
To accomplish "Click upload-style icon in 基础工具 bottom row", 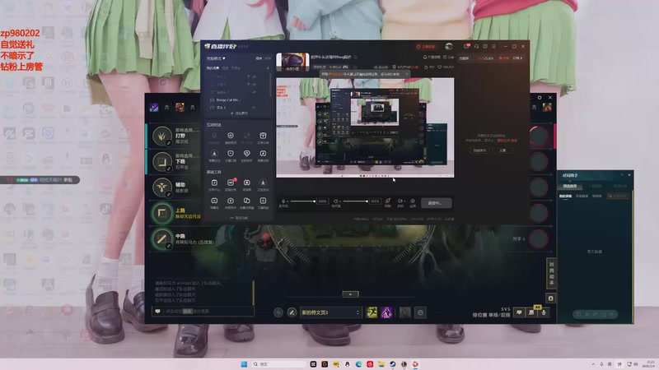I will [x=231, y=202].
